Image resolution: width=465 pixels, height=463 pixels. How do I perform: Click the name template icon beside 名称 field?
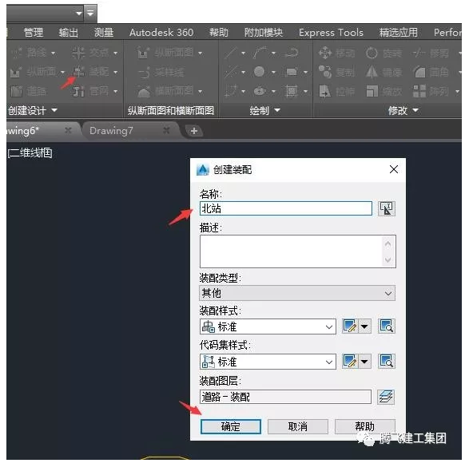click(x=386, y=208)
